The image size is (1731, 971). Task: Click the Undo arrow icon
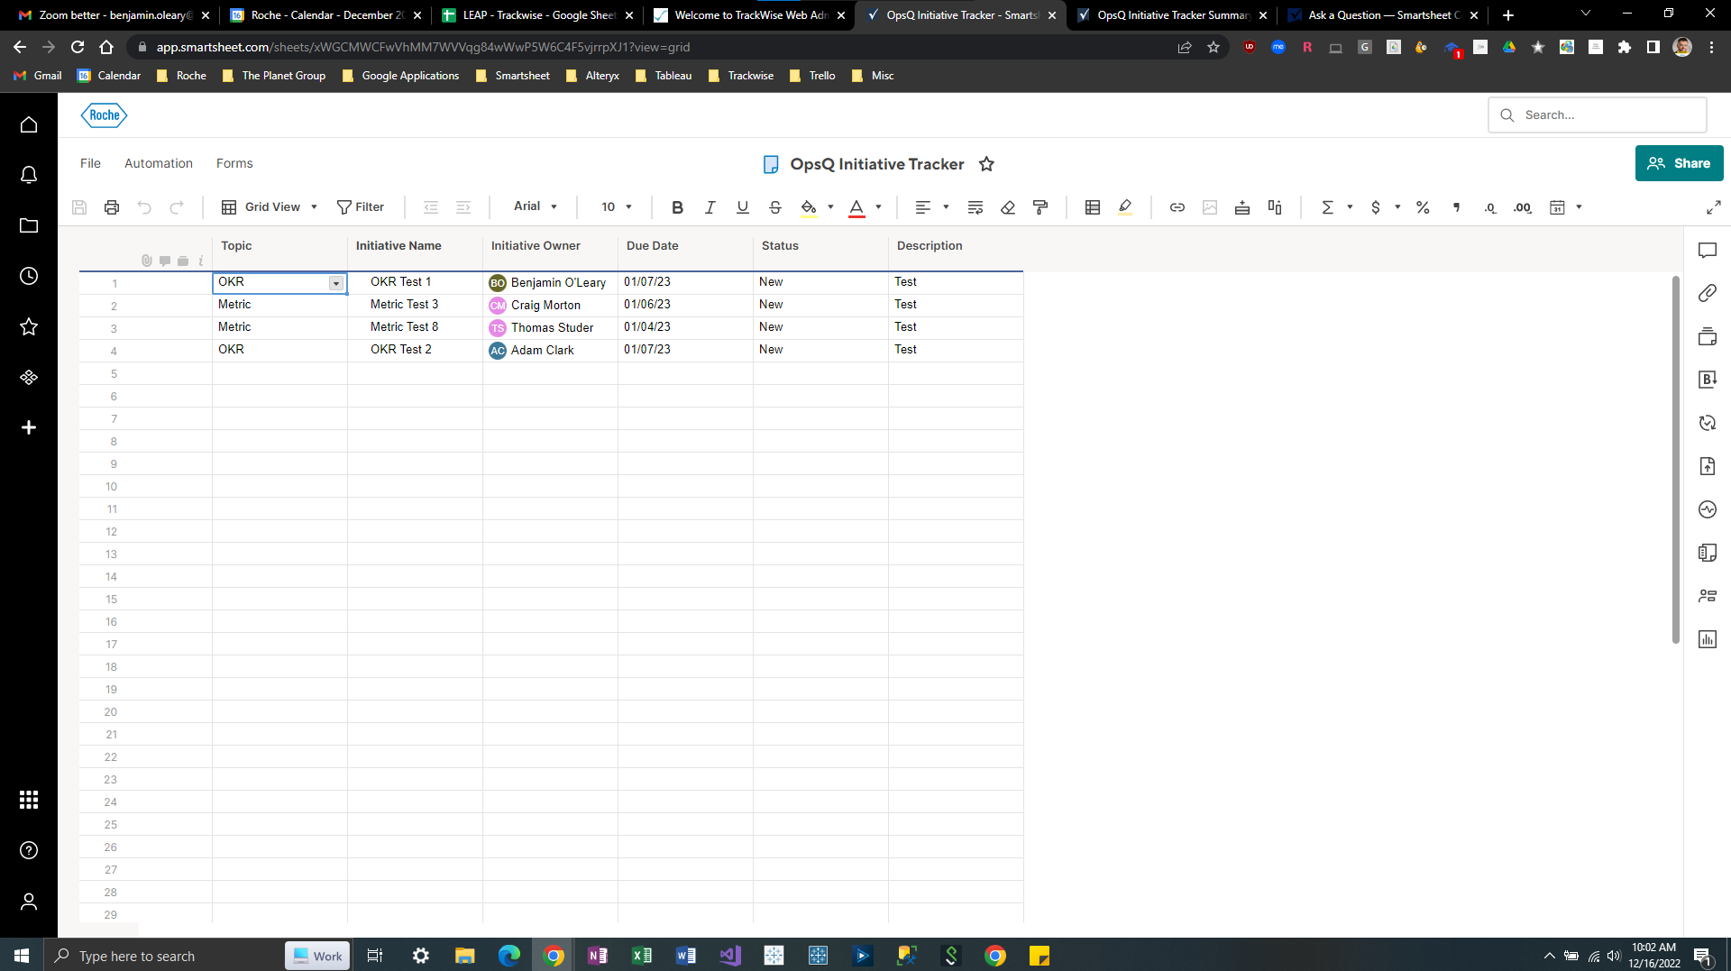(144, 207)
